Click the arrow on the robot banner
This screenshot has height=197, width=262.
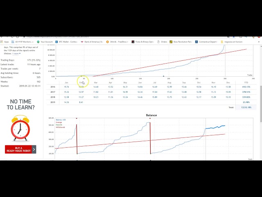(34, 149)
